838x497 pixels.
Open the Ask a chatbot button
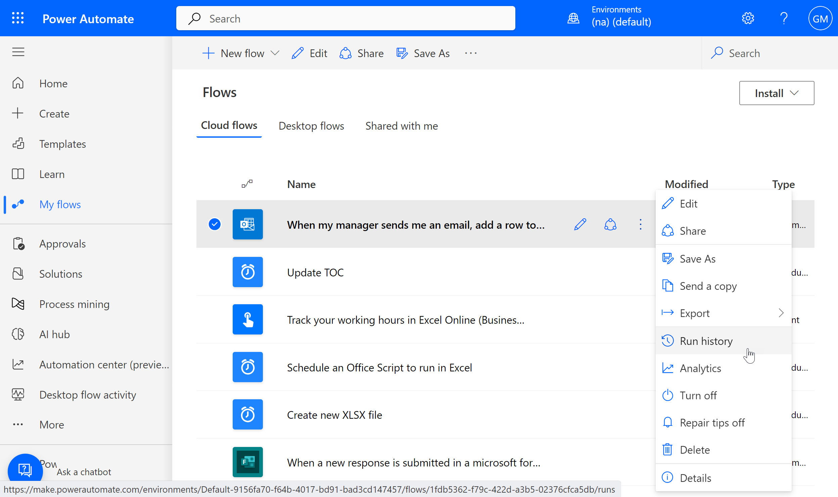25,470
